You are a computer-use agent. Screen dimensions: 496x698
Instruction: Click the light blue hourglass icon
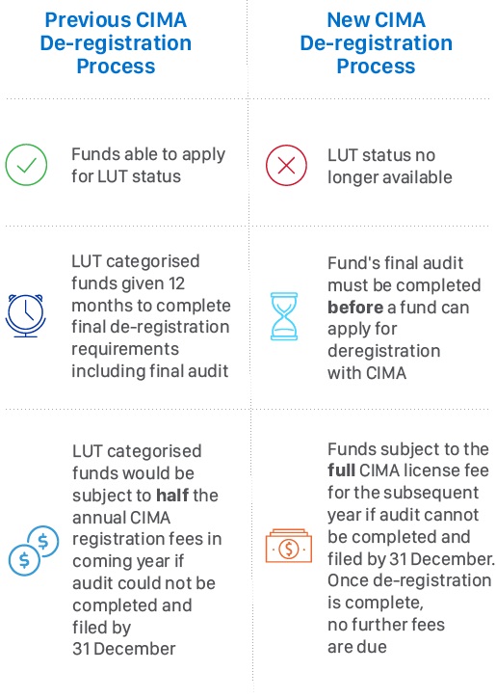click(x=284, y=316)
